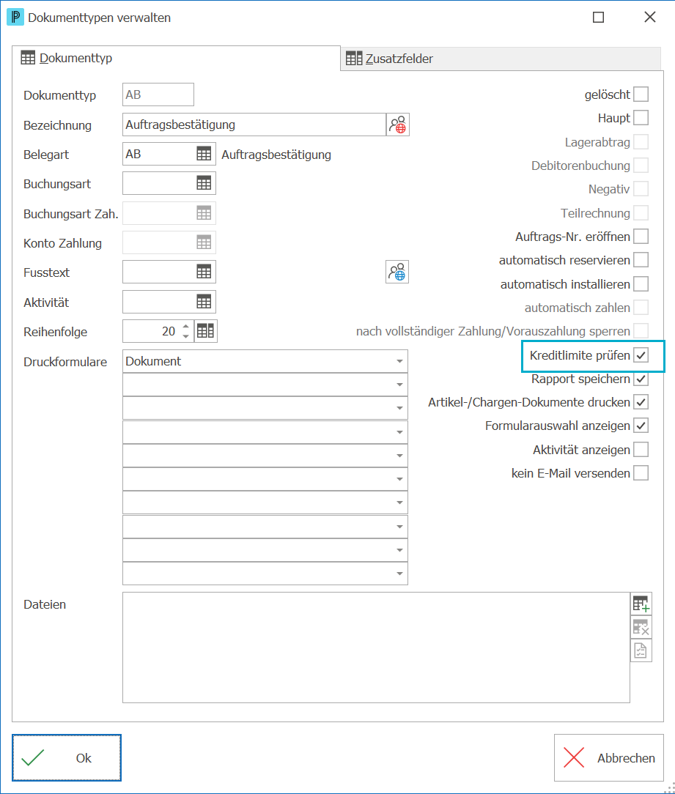Open the fifth Druckformulare dropdown
The width and height of the screenshot is (675, 794).
(x=265, y=456)
